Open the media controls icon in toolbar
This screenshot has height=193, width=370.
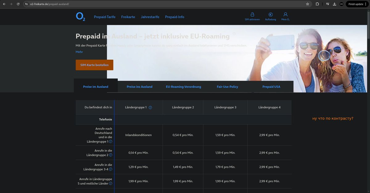point(327,4)
